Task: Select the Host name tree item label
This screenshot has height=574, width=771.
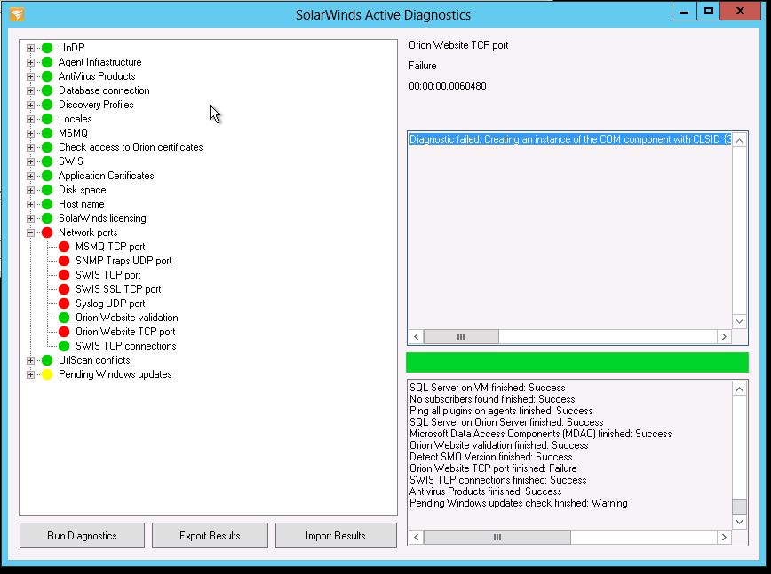Action: coord(82,204)
